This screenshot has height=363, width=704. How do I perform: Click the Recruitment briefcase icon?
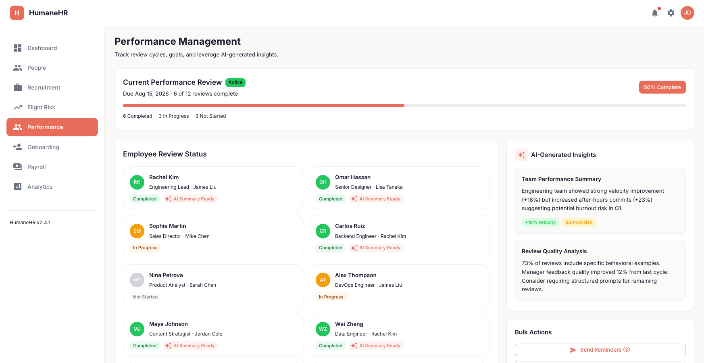tap(18, 88)
